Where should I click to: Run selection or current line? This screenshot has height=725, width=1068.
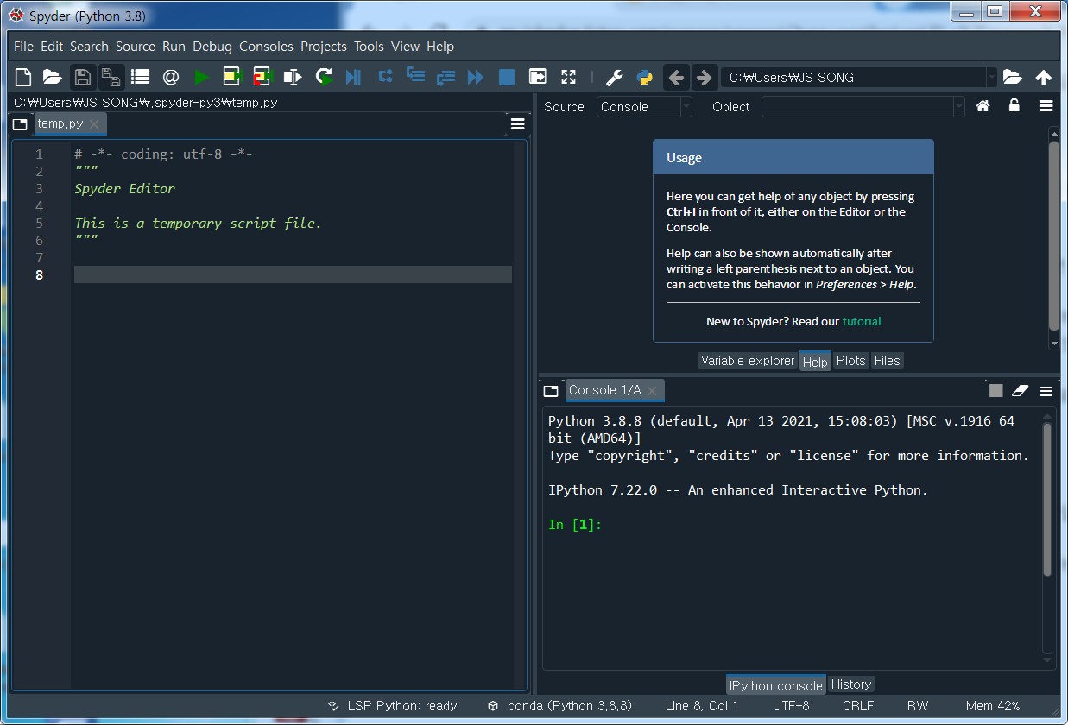293,77
